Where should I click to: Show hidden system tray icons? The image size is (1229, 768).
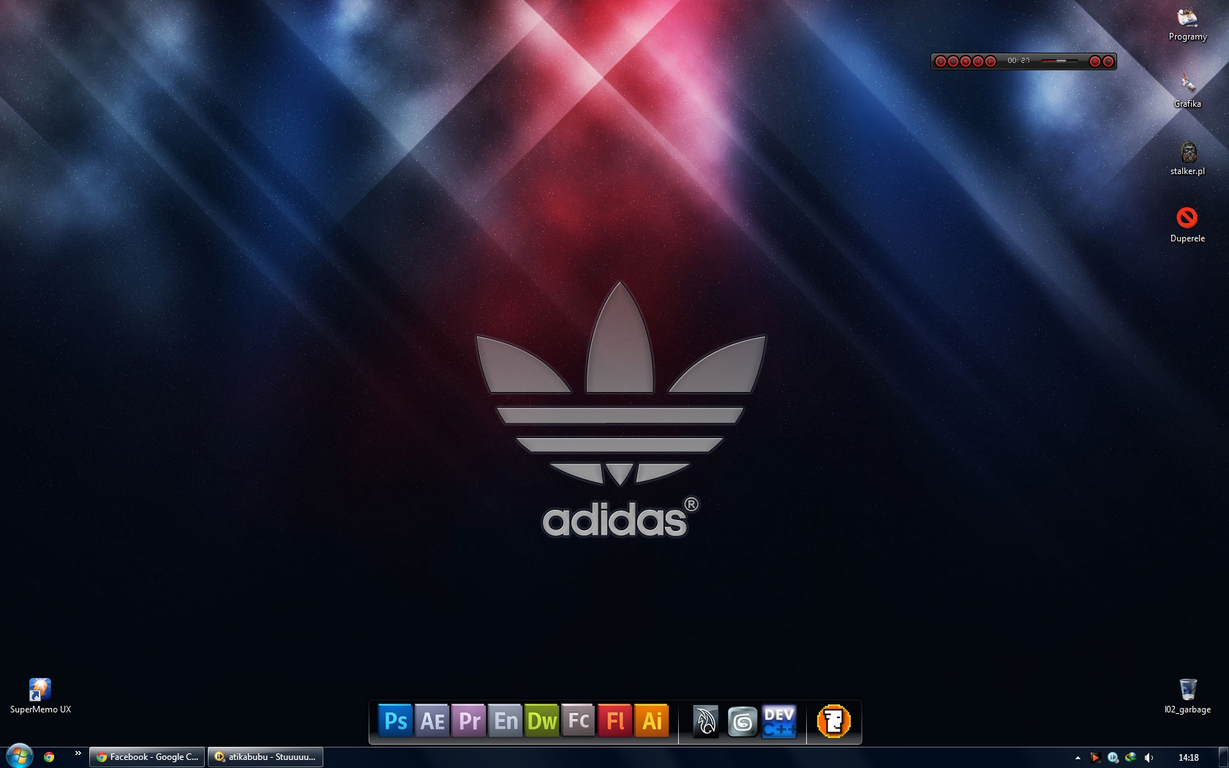pos(1078,758)
